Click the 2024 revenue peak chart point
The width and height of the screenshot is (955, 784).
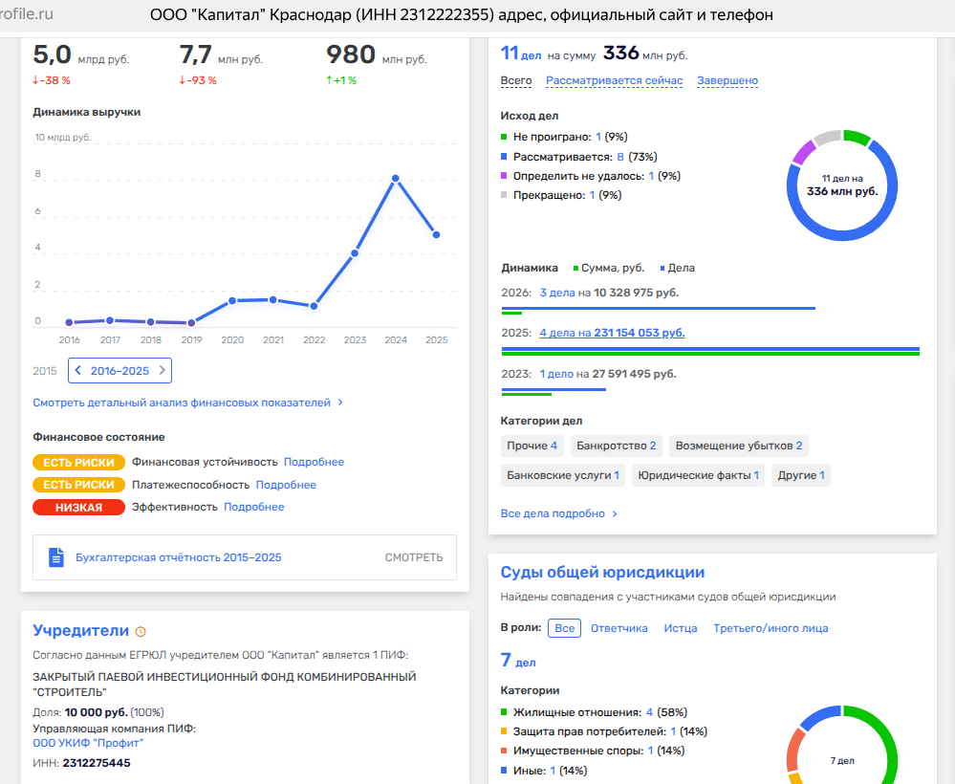396,179
